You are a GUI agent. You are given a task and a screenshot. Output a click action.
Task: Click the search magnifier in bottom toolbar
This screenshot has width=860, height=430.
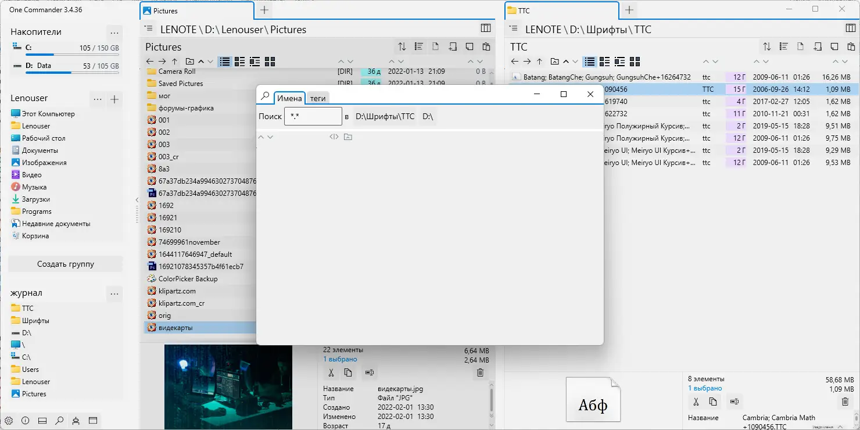59,421
